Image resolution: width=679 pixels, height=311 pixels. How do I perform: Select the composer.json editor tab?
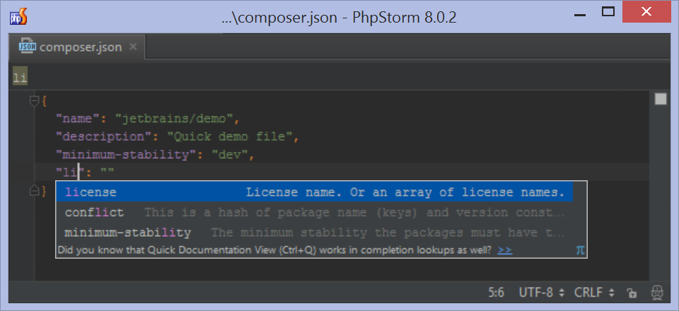tap(77, 47)
